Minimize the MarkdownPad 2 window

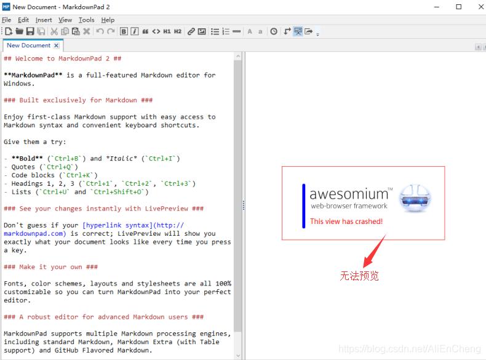[437, 7]
